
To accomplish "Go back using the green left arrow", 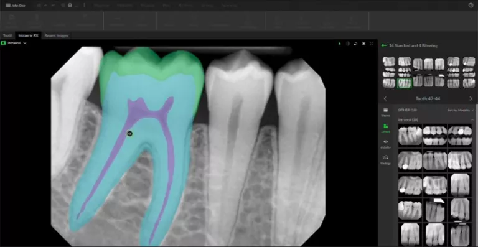I will [384, 45].
